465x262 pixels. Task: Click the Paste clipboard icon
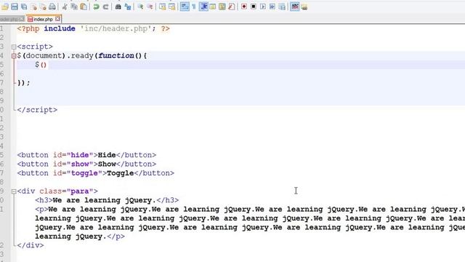tap(84, 7)
